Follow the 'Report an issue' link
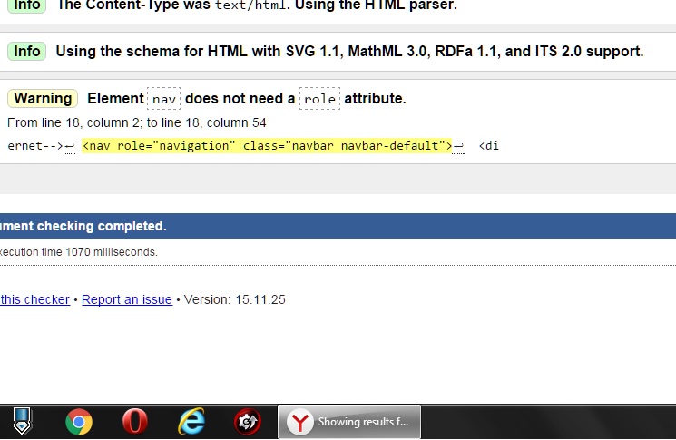676x440 pixels. tap(127, 299)
